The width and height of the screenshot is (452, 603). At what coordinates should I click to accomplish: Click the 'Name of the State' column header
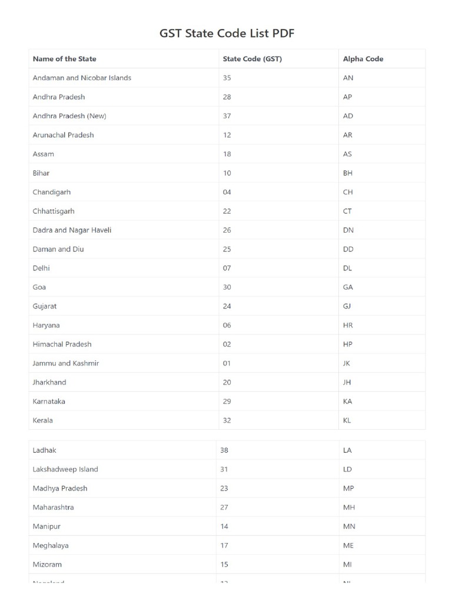[x=65, y=59]
